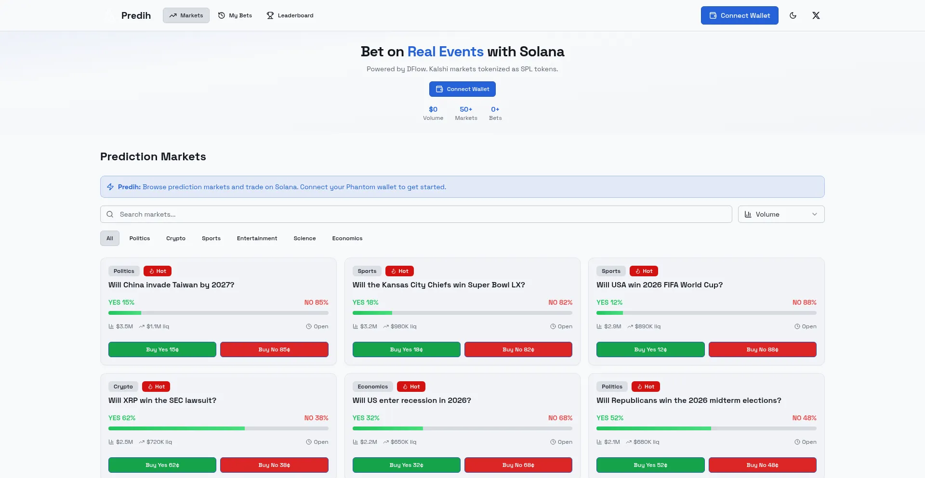
Task: Open the X (Twitter) link icon
Action: [x=816, y=15]
